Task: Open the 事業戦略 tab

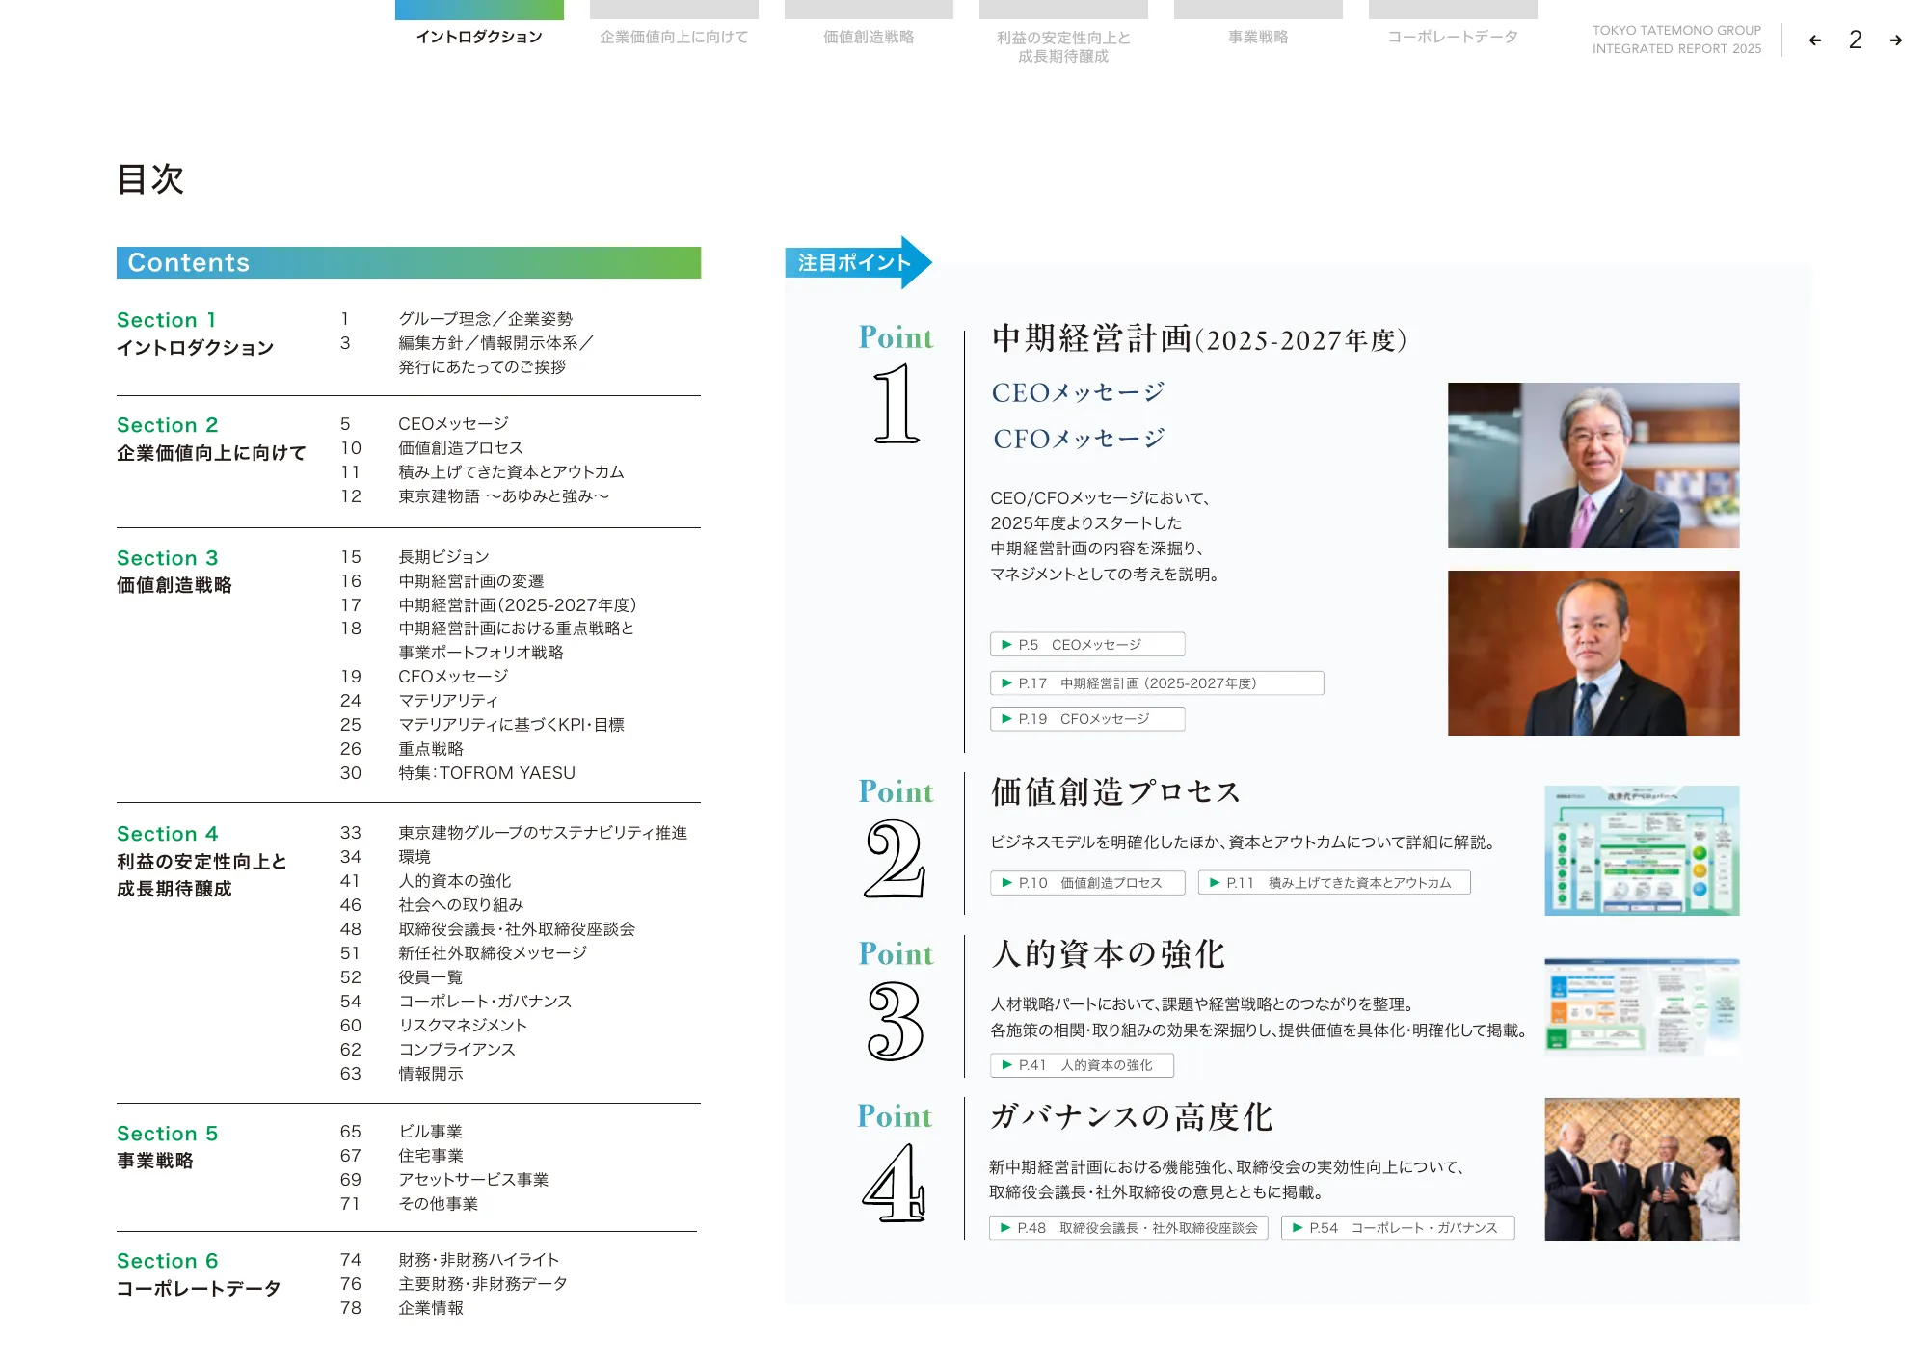Action: click(1258, 37)
